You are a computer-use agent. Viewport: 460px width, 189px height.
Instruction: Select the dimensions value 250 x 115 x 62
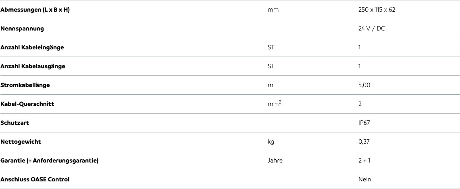(377, 10)
